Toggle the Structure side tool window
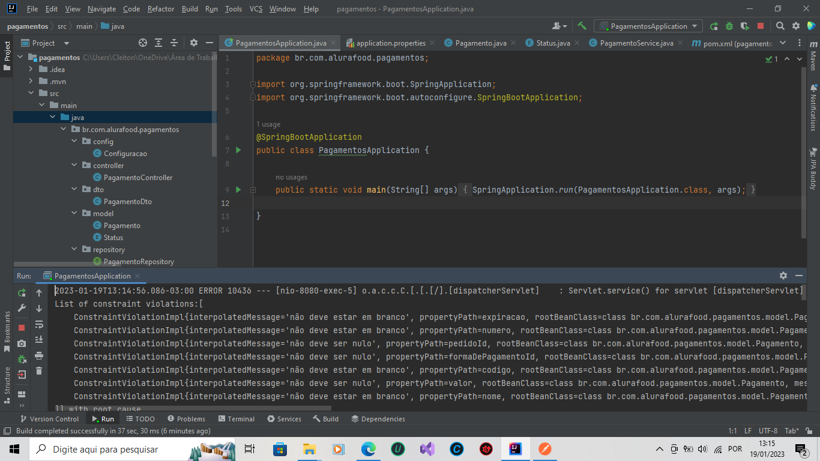Viewport: 820px width, 461px height. [7, 384]
